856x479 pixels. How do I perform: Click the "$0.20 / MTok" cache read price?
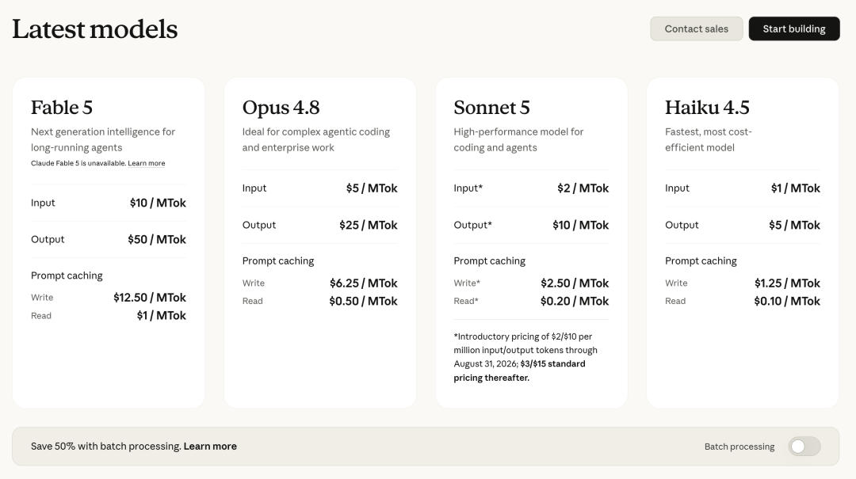[x=575, y=301]
